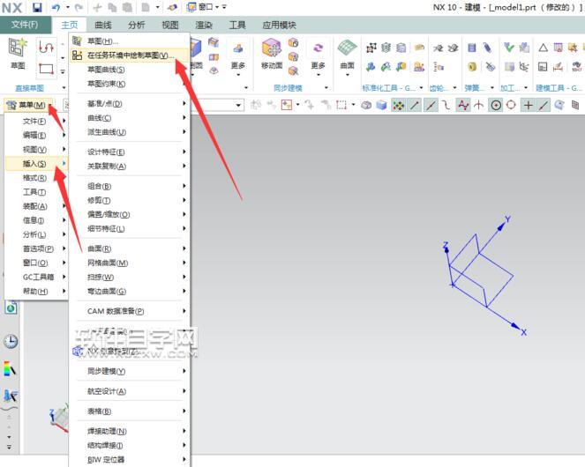Expand the 同步建模 group dropdown arrow
Screen dimensions: 585x467
326,88
